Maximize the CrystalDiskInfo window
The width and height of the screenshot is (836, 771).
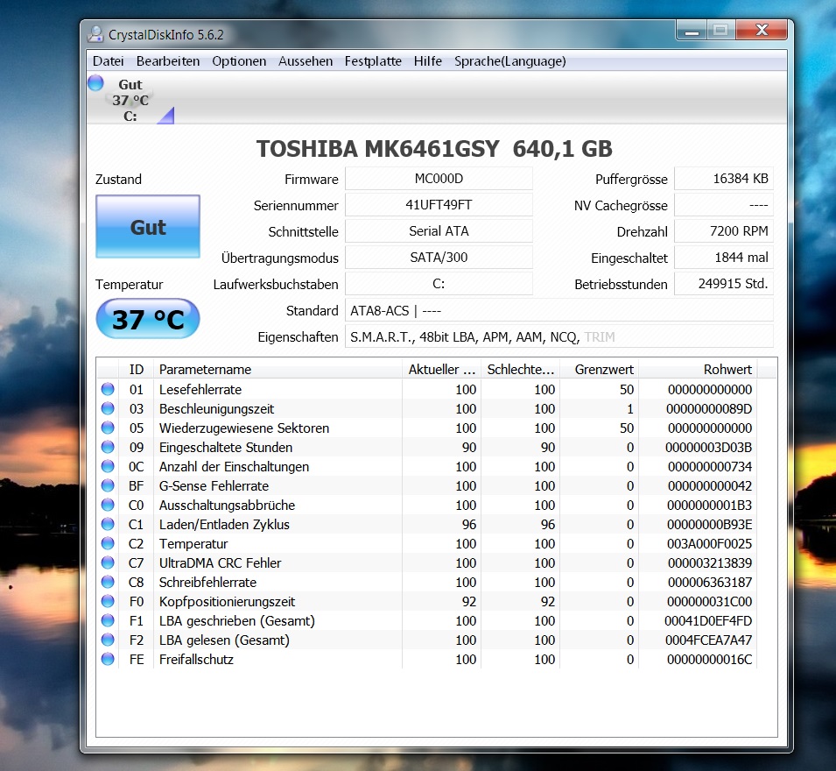720,31
